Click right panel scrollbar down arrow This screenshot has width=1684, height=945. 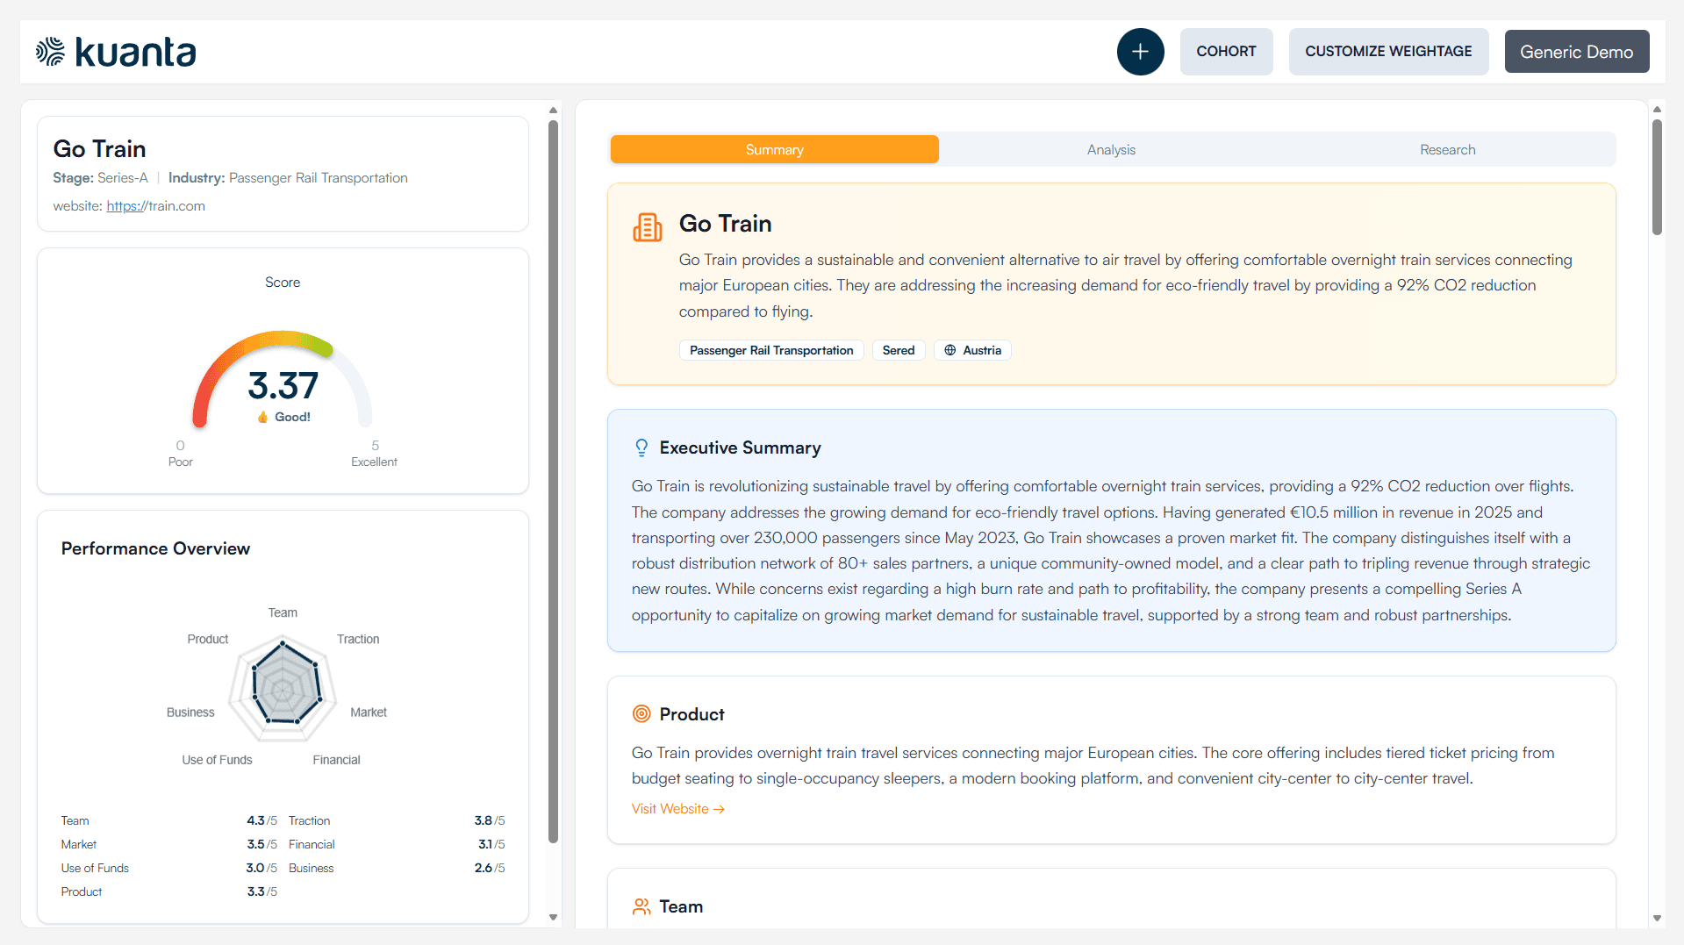[x=1657, y=918]
